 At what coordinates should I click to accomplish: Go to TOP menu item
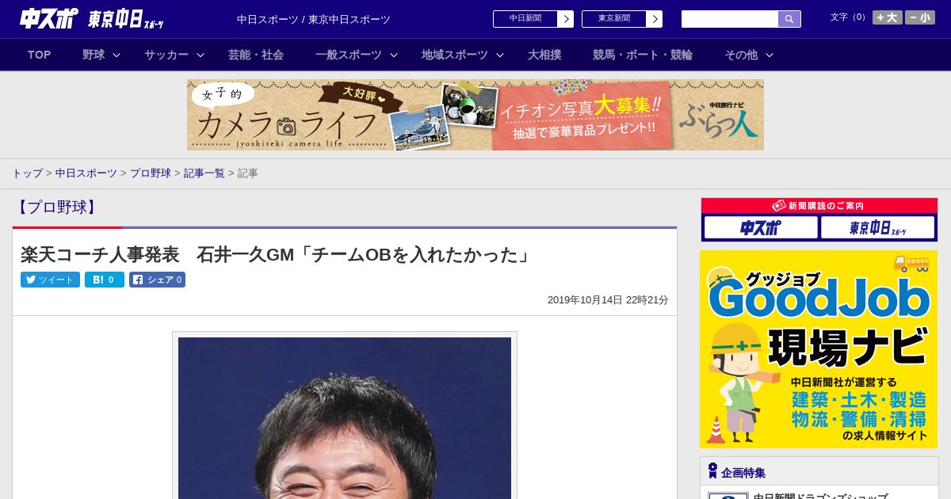40,55
